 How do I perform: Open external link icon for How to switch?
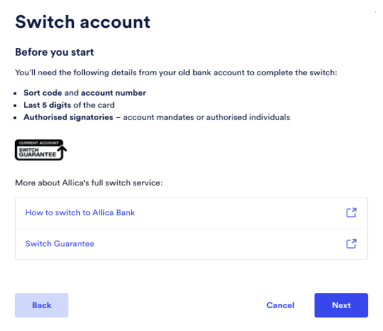(351, 213)
